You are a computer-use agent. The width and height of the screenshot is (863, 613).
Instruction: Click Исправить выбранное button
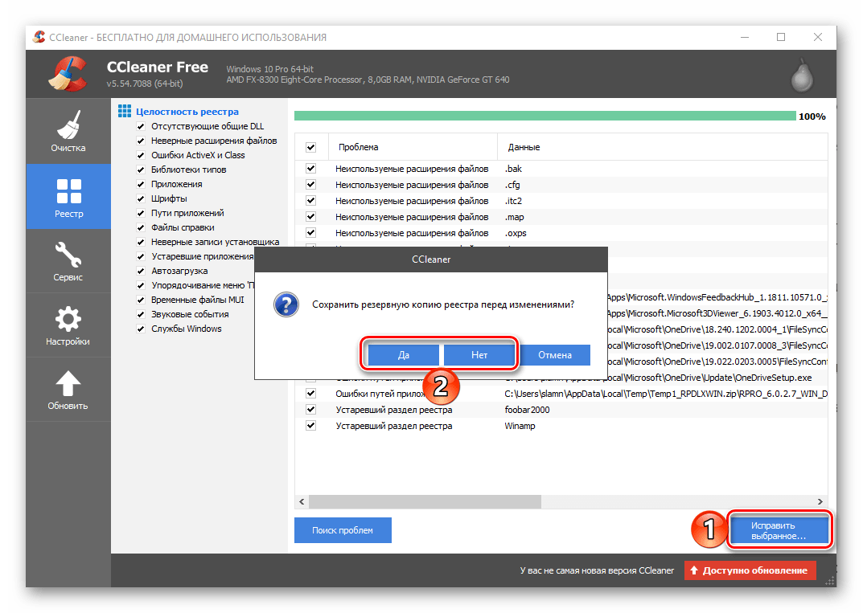(779, 530)
